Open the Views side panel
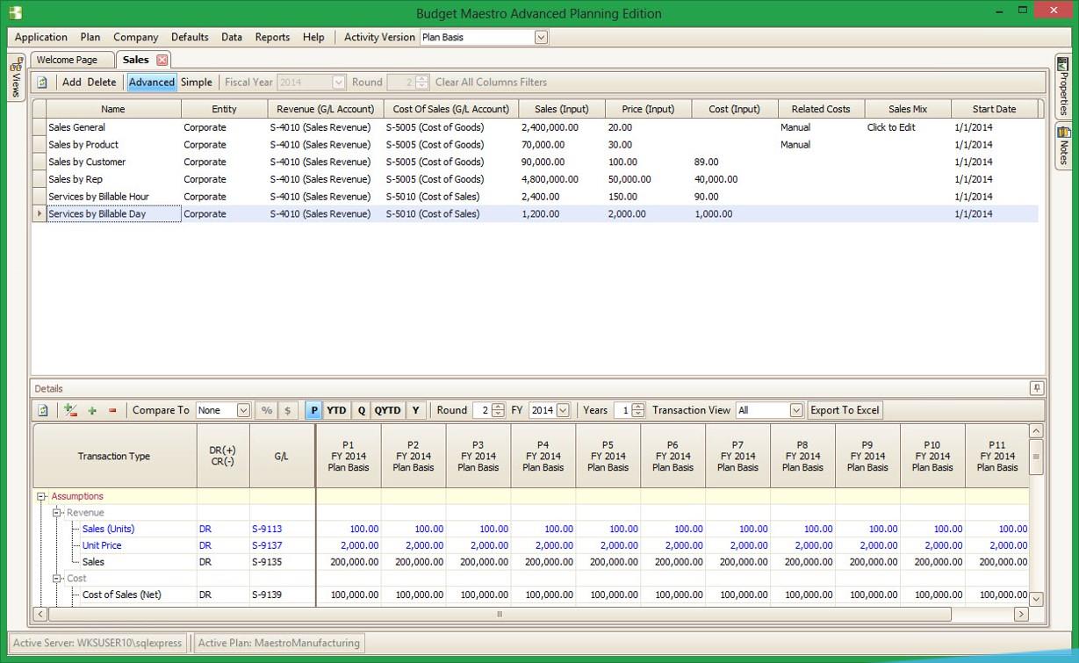The height and width of the screenshot is (663, 1079). click(x=15, y=78)
